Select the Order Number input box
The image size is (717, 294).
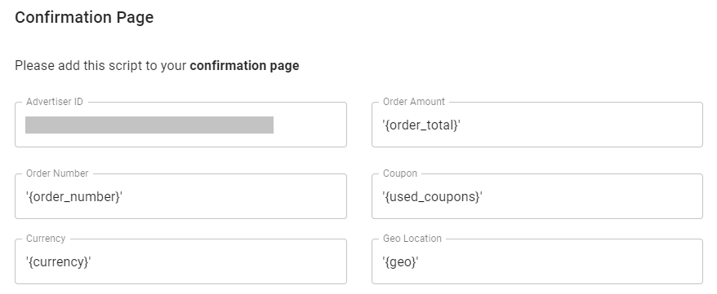coord(180,196)
